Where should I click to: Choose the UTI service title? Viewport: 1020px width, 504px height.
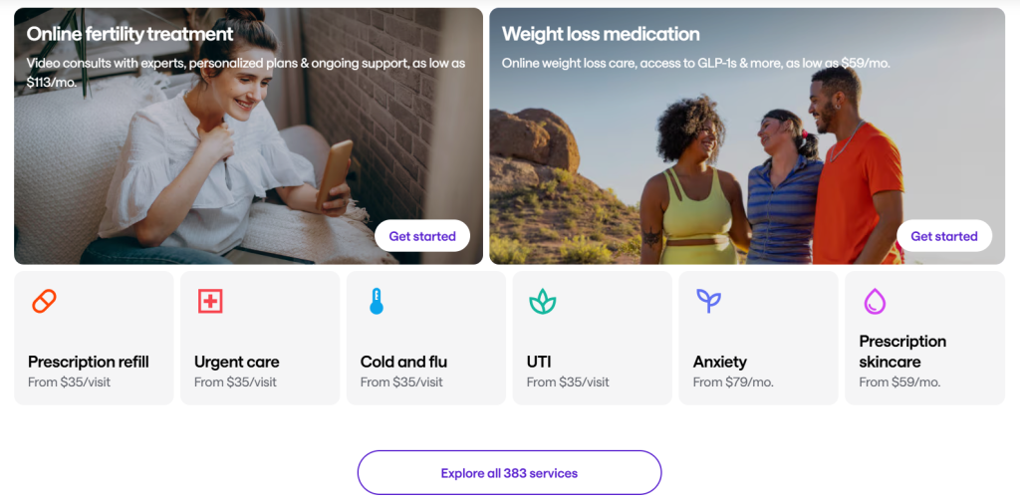[539, 362]
